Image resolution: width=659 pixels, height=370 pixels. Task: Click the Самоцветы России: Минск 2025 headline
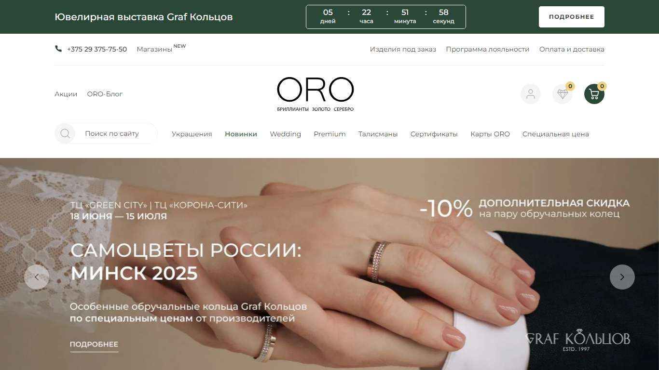[186, 262]
